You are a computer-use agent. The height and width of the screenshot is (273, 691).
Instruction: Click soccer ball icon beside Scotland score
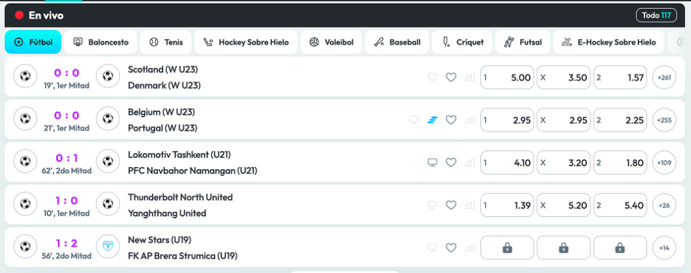(26, 78)
